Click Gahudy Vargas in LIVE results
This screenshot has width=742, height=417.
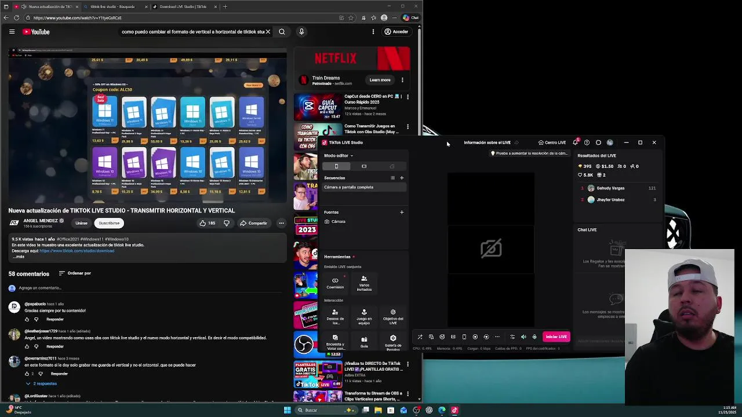click(x=610, y=188)
